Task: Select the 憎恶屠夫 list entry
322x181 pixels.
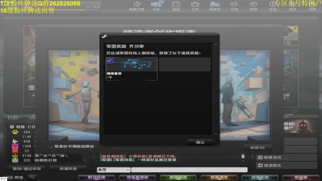Action: 286,165
